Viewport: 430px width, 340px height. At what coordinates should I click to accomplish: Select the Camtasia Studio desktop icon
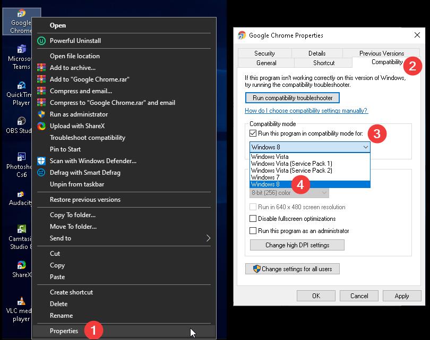[x=20, y=237]
